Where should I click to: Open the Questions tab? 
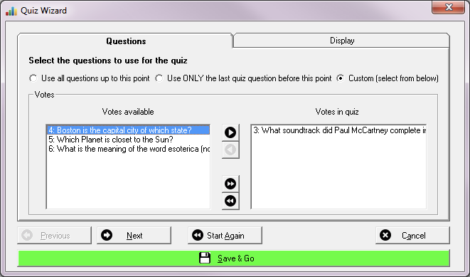126,41
